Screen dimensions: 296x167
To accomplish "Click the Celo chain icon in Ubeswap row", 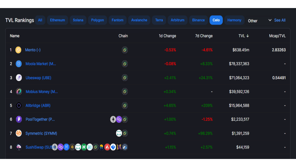I will point(125,78).
